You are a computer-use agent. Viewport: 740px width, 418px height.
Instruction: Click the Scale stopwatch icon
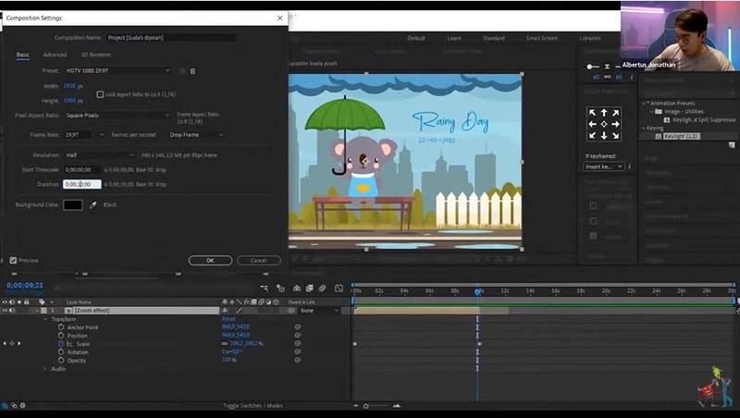[x=61, y=343]
